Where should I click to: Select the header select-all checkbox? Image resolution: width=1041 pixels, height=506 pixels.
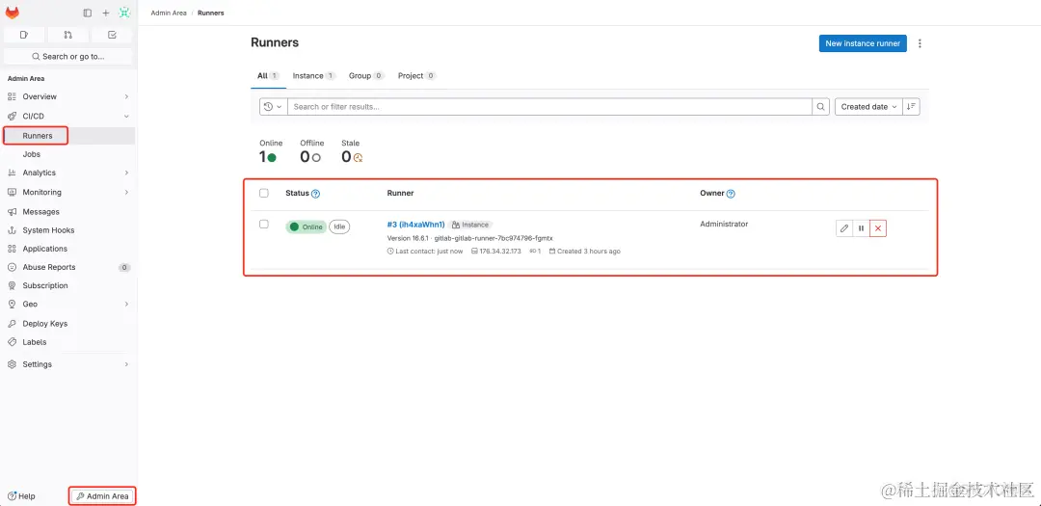(263, 193)
